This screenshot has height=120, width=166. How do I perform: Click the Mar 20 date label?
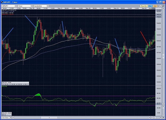click(144, 8)
